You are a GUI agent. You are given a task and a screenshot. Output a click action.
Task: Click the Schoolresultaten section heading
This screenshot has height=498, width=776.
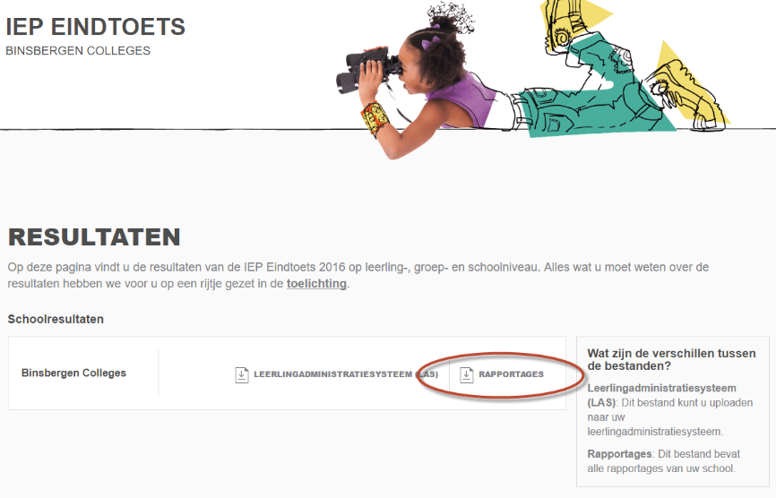click(56, 319)
